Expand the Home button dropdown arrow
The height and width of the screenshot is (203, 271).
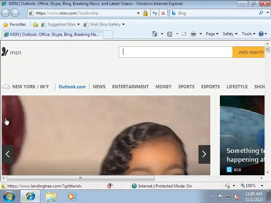pyautogui.click(x=162, y=34)
